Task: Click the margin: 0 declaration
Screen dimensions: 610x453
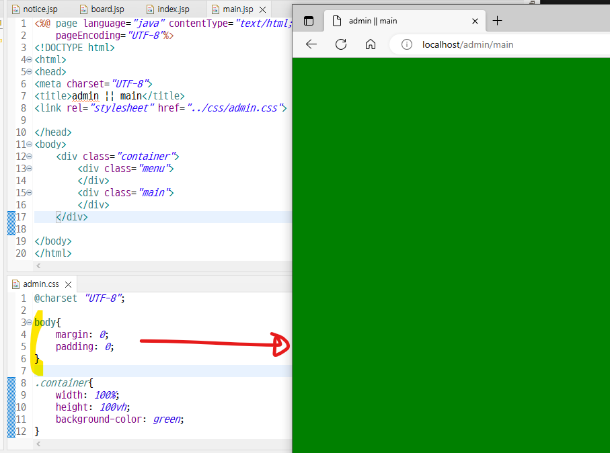Action: point(81,335)
